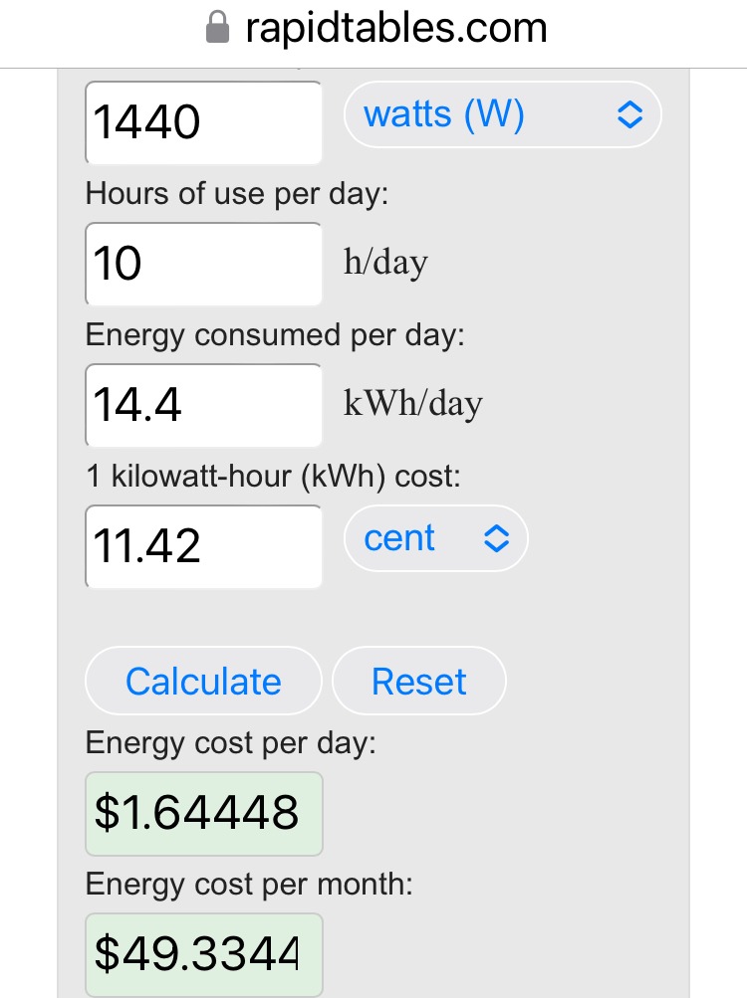
Task: Focus the kWh cost field showing 11.42
Action: click(x=204, y=546)
